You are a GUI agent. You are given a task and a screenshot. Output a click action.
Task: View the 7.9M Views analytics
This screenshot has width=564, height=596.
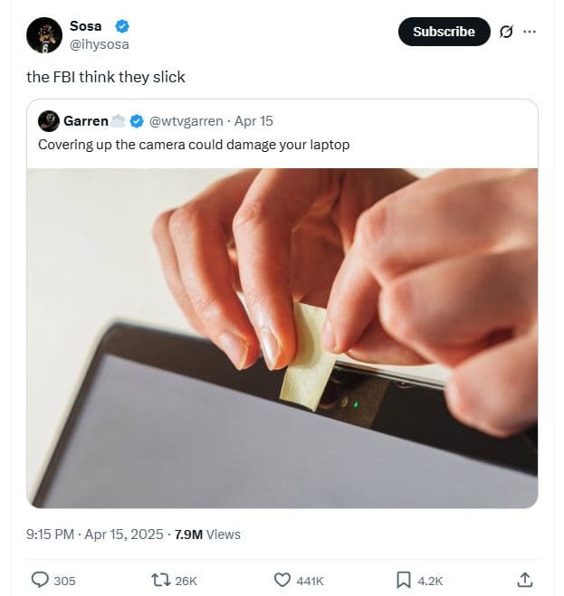pos(207,535)
